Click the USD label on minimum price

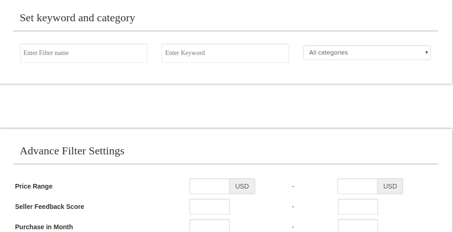click(x=242, y=186)
